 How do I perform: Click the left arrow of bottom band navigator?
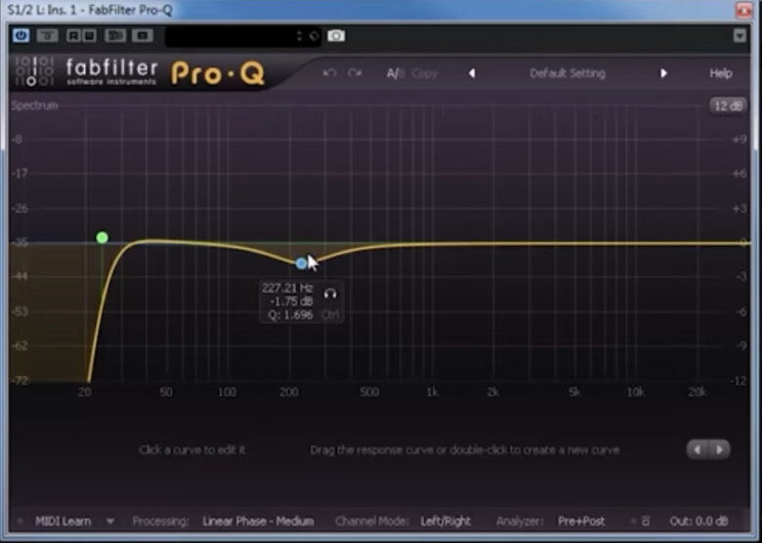pyautogui.click(x=698, y=450)
